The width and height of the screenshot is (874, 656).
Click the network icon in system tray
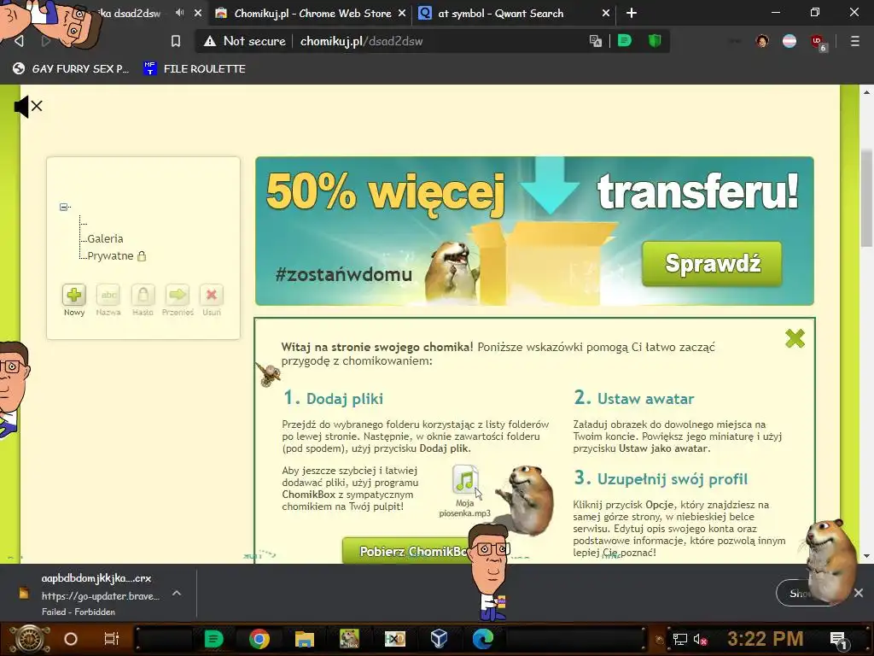tap(679, 639)
